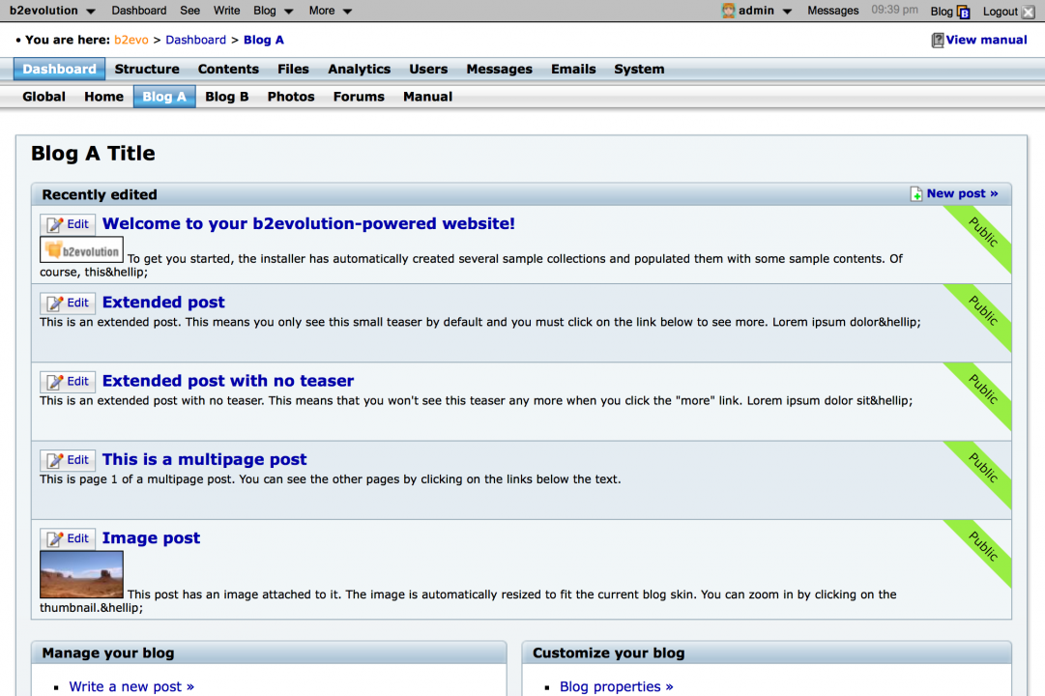Select the Forums sub-tab
Viewport: 1045px width, 696px height.
point(359,97)
